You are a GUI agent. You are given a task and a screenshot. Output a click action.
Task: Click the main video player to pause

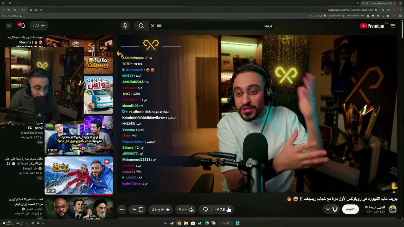pos(257,113)
